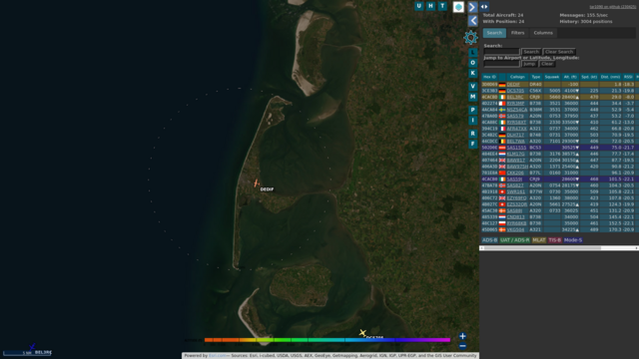Open the SWR161 callsign link
Image resolution: width=639 pixels, height=359 pixels.
(x=515, y=191)
